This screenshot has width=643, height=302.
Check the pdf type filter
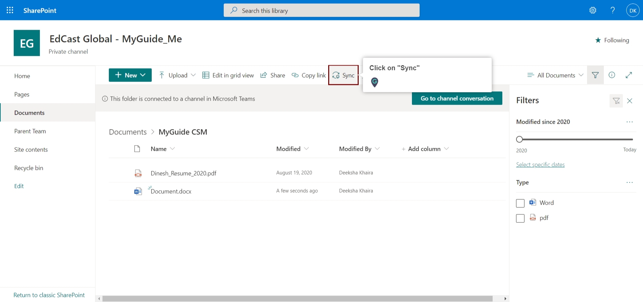point(520,218)
